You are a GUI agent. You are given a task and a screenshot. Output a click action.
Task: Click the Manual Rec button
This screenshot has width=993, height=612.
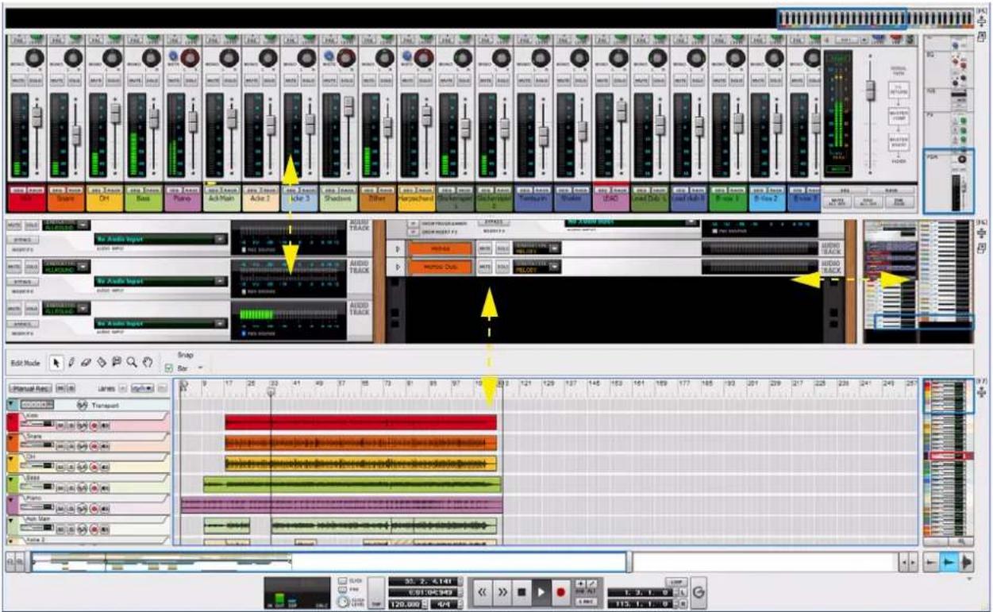click(x=32, y=388)
